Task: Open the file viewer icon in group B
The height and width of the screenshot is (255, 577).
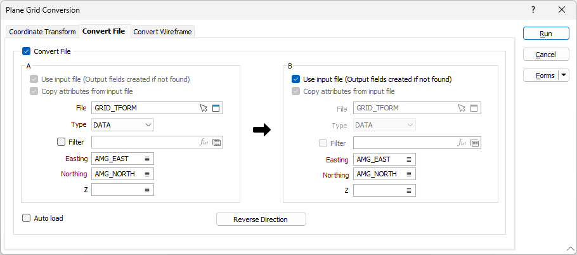Action: click(x=474, y=108)
